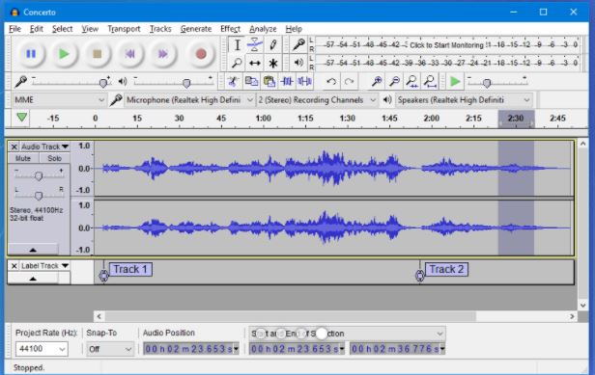Open the Generate menu
Screen dimensions: 595x375
pos(196,29)
